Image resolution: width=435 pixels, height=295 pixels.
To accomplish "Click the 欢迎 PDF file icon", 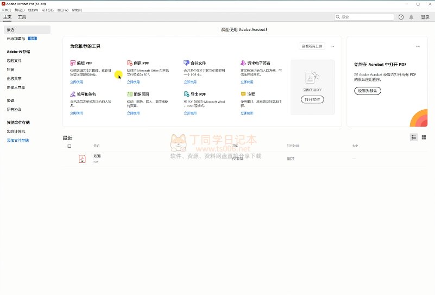I will click(x=82, y=159).
